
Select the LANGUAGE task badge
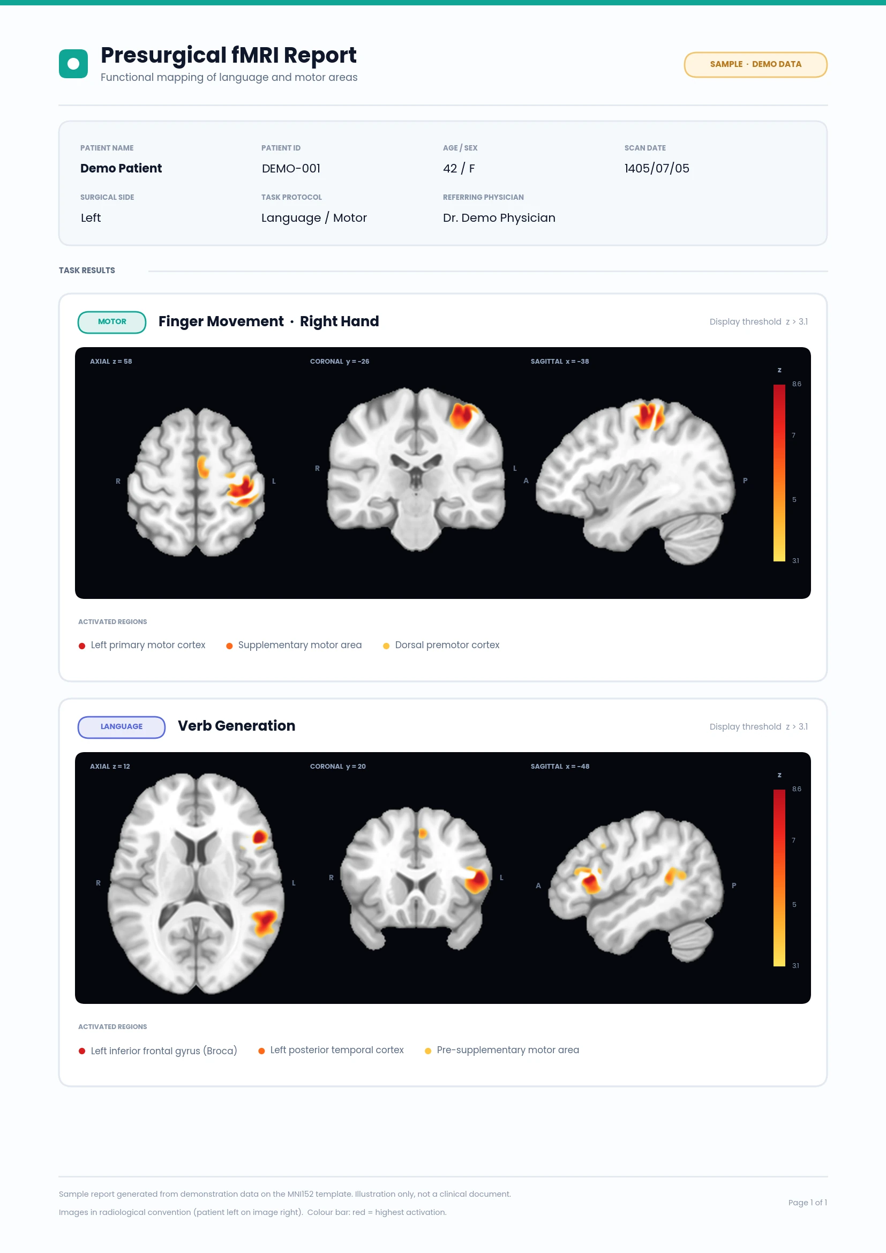coord(121,727)
